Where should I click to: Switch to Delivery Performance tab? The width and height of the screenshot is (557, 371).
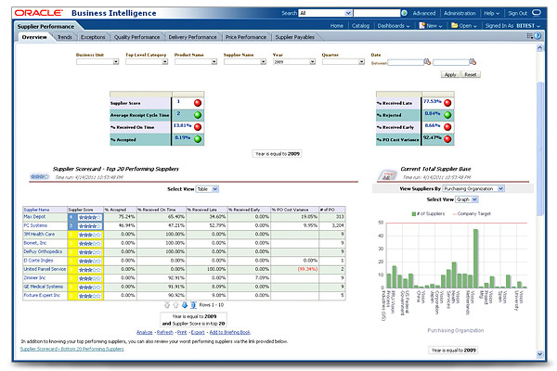192,37
